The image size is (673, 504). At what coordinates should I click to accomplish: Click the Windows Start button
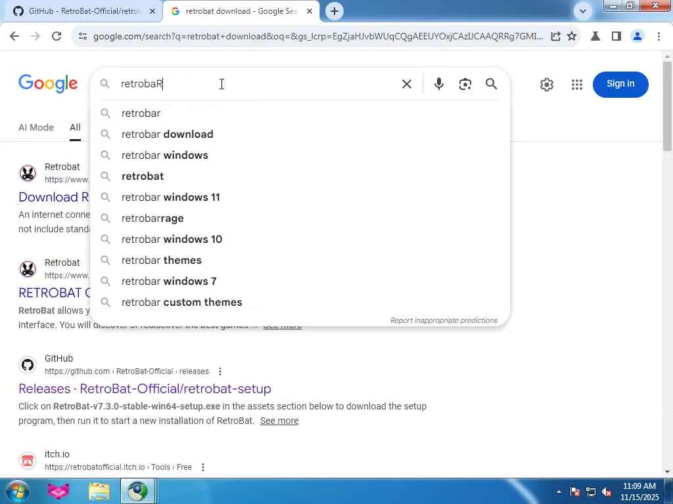(x=16, y=491)
